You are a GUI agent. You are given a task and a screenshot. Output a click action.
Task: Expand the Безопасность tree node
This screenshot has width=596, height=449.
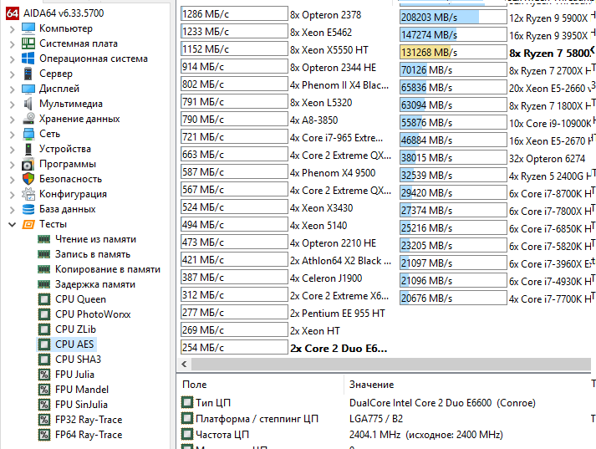[x=13, y=180]
